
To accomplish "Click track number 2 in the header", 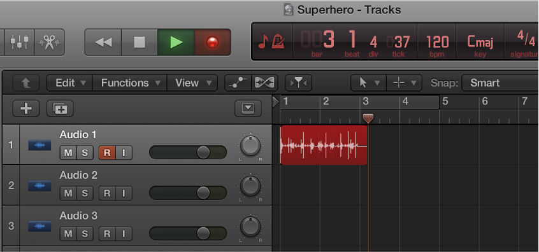I will click(11, 185).
